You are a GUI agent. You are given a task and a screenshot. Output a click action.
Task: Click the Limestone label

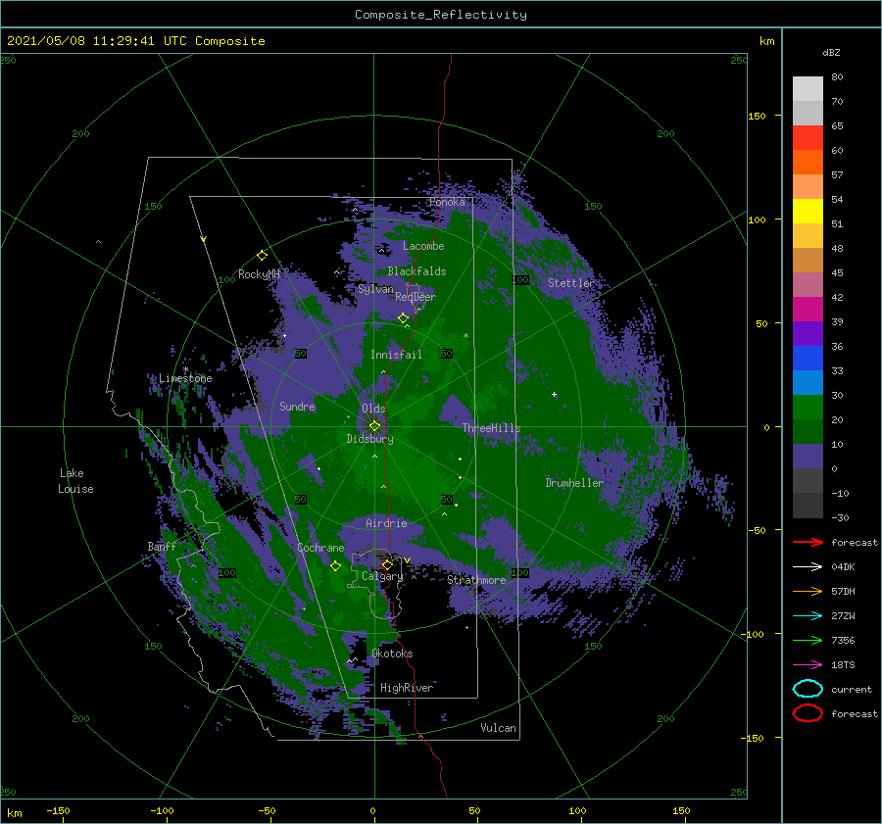[185, 378]
